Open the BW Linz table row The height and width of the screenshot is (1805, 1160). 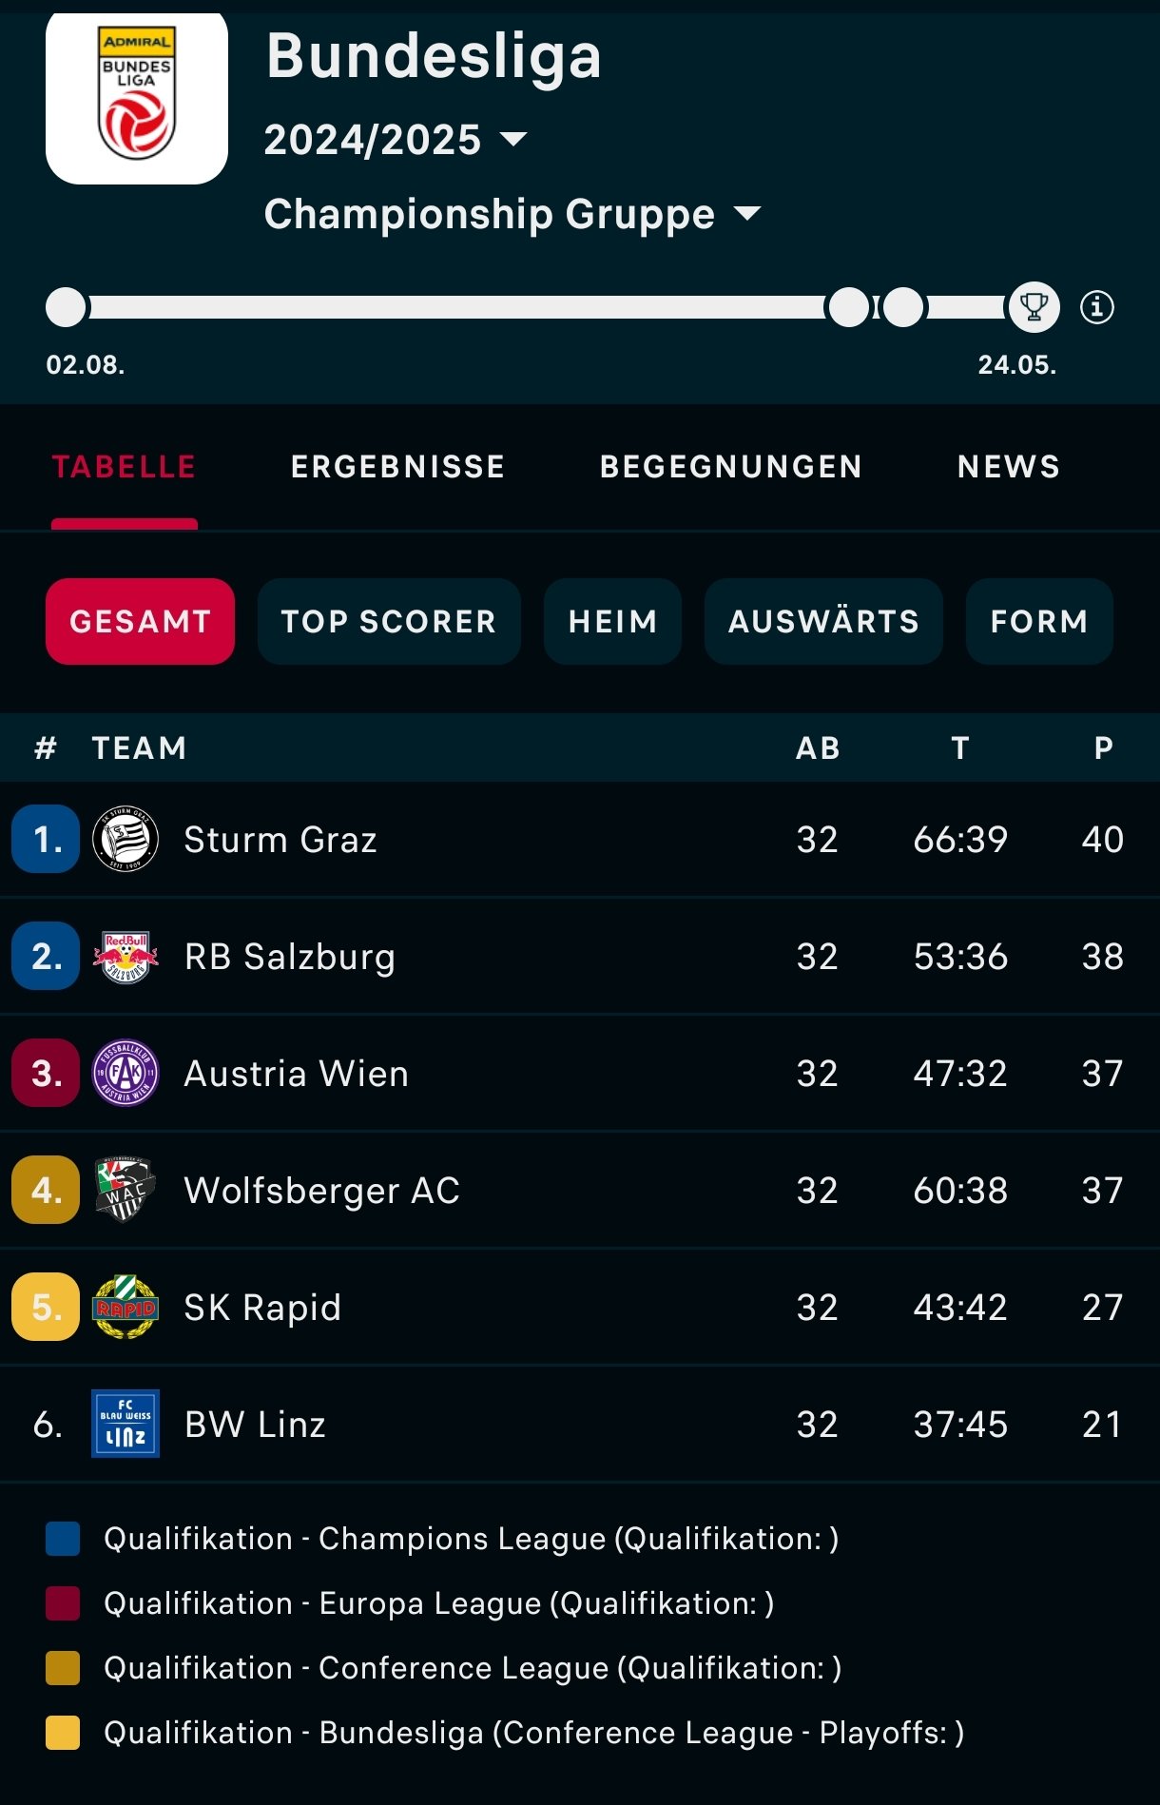(580, 1424)
